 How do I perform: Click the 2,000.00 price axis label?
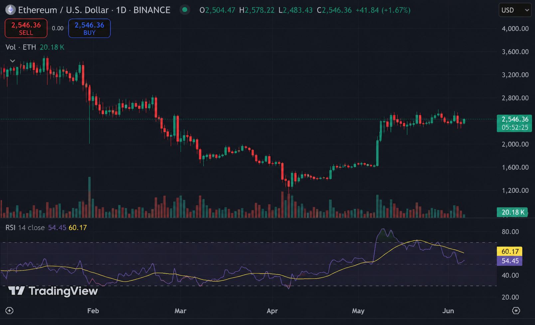coord(515,144)
